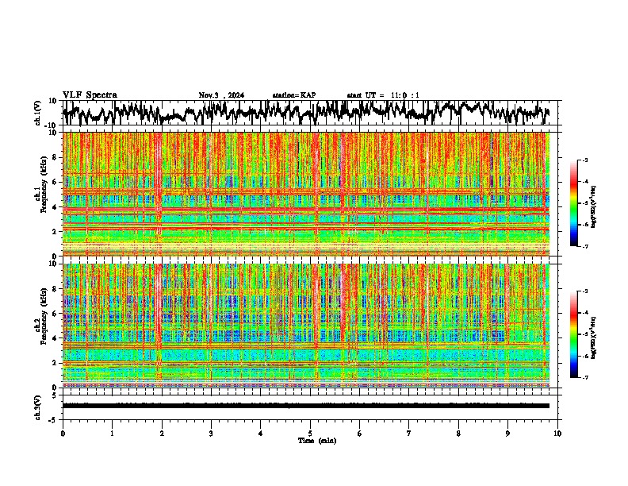Viewport: 628px width, 486px height.
Task: Click the ch.1 spectrogram color bar
Action: click(x=574, y=203)
